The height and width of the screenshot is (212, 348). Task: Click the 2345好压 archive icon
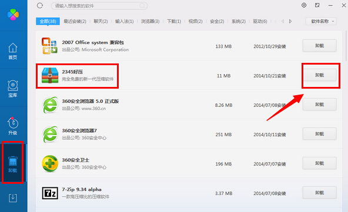pyautogui.click(x=50, y=75)
